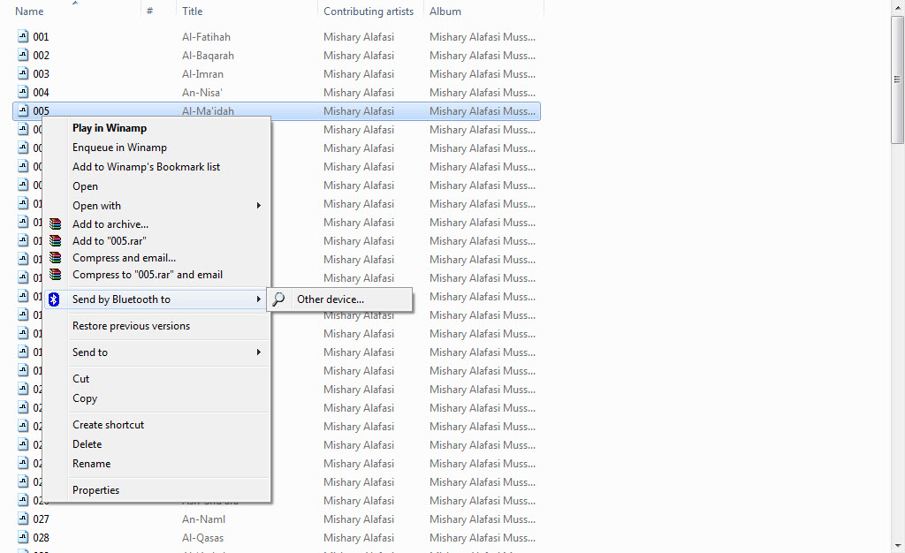Click the scrollbar down arrow
905x553 pixels.
coord(897,546)
